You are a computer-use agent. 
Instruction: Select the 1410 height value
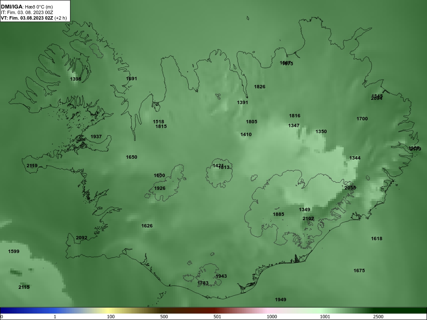pos(246,134)
